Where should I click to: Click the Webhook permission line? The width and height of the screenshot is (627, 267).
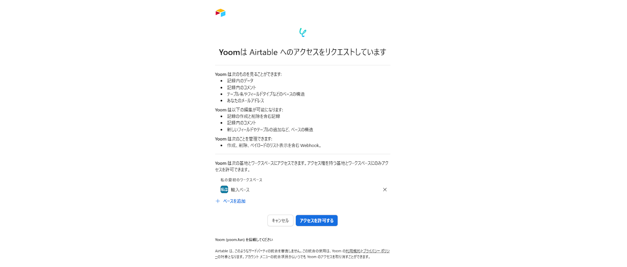click(274, 145)
